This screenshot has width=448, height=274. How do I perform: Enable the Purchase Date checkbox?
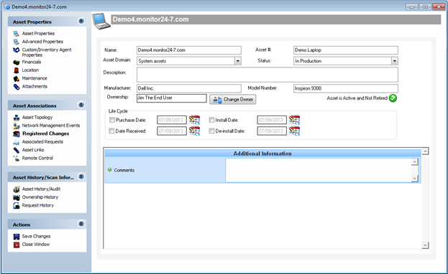[112, 120]
